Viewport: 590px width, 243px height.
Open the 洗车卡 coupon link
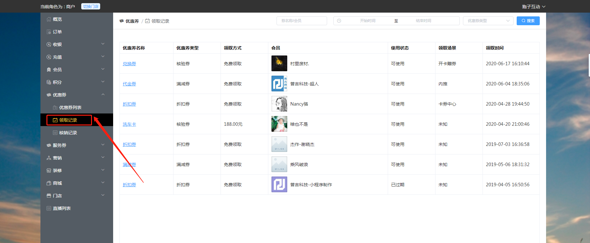click(129, 124)
